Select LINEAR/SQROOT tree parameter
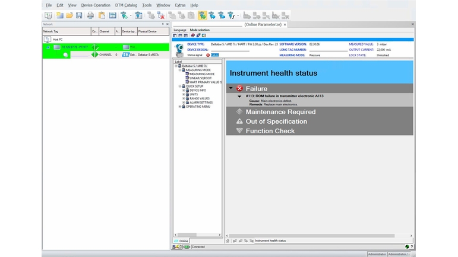This screenshot has height=257, width=458. tap(201, 78)
